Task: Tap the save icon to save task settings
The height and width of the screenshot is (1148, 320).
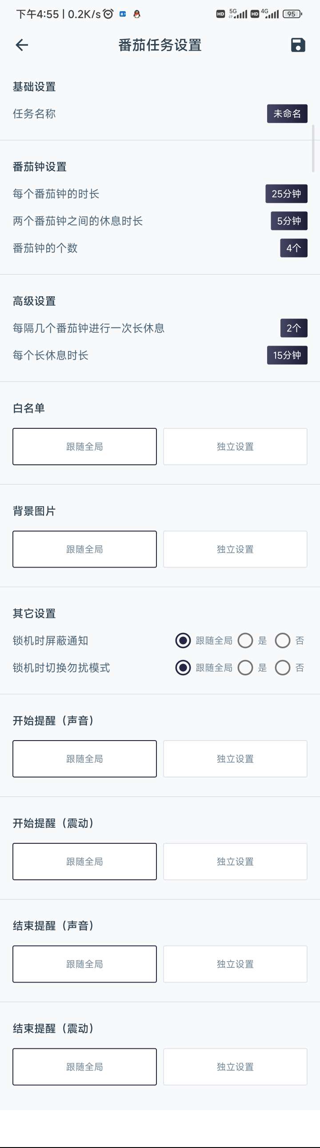Action: [297, 44]
